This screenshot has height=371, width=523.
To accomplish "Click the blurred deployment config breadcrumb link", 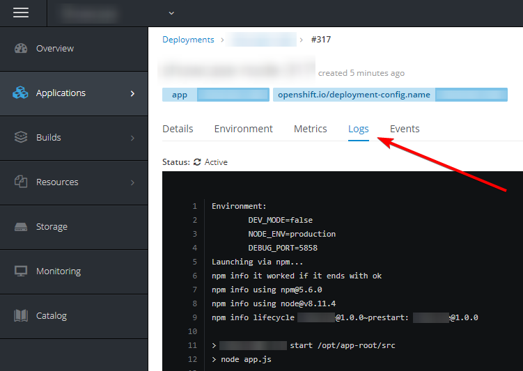I will 261,40.
